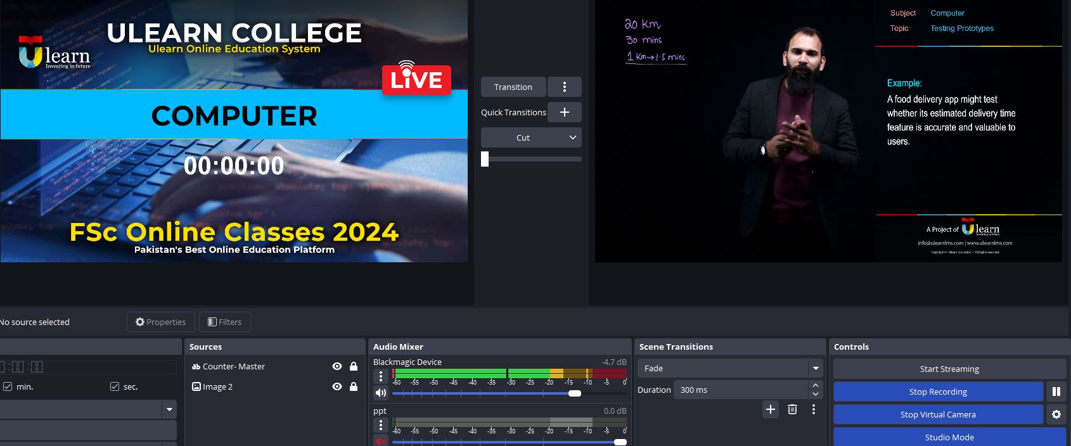The height and width of the screenshot is (446, 1071).
Task: Toggle the min. checkbox
Action: pyautogui.click(x=8, y=386)
